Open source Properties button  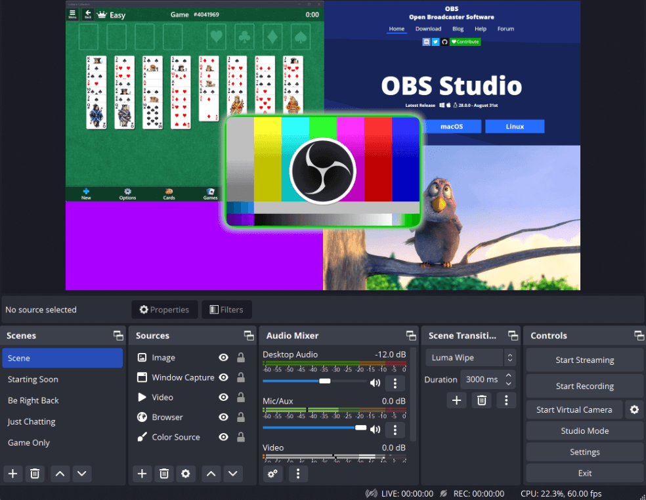[164, 310]
